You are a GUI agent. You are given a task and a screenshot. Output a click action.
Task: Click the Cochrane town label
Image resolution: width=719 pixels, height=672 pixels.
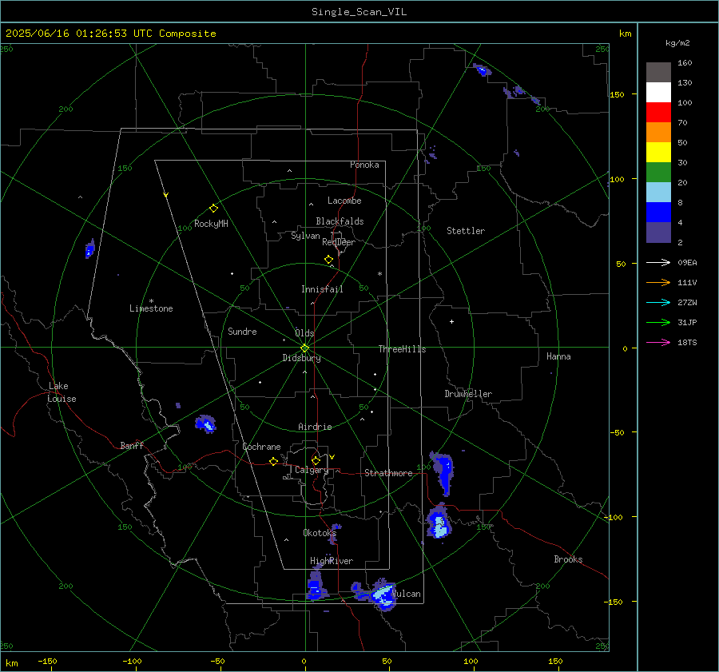coord(261,447)
